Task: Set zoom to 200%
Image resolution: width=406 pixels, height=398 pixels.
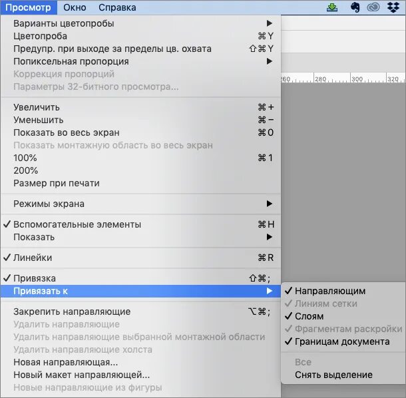Action: (141, 170)
